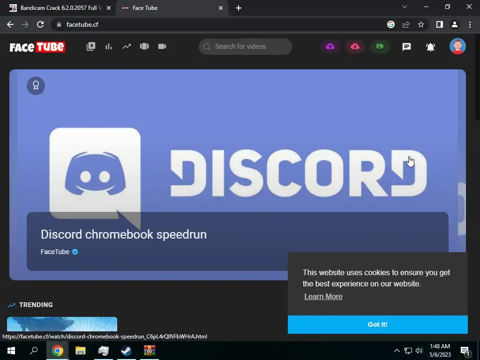Viewport: 480px width, 360px height.
Task: Open the top videos bar chart icon
Action: (109, 46)
